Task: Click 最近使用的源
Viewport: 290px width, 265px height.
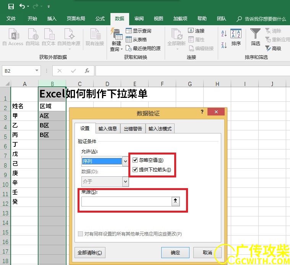Action: point(143,48)
